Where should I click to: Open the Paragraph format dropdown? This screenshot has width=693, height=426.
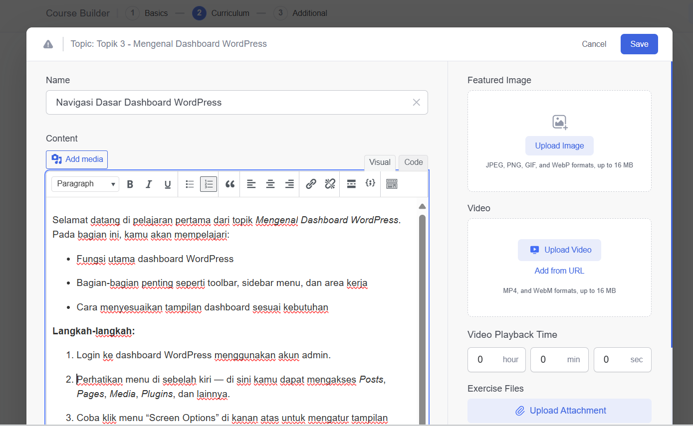(85, 184)
